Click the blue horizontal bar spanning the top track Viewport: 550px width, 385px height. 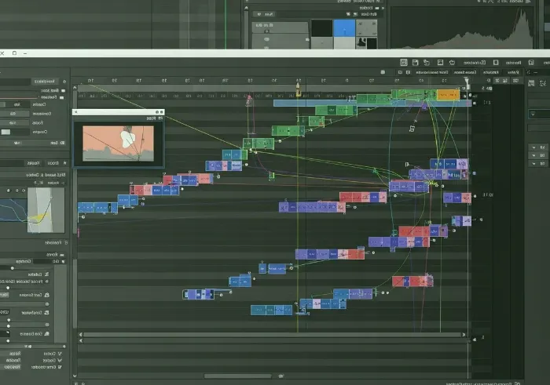[372, 103]
